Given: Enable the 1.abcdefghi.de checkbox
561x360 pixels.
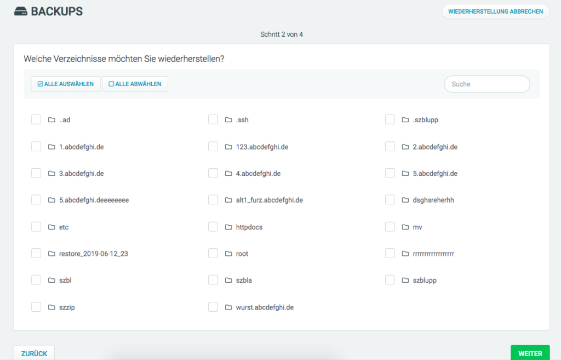Looking at the screenshot, I should 36,146.
